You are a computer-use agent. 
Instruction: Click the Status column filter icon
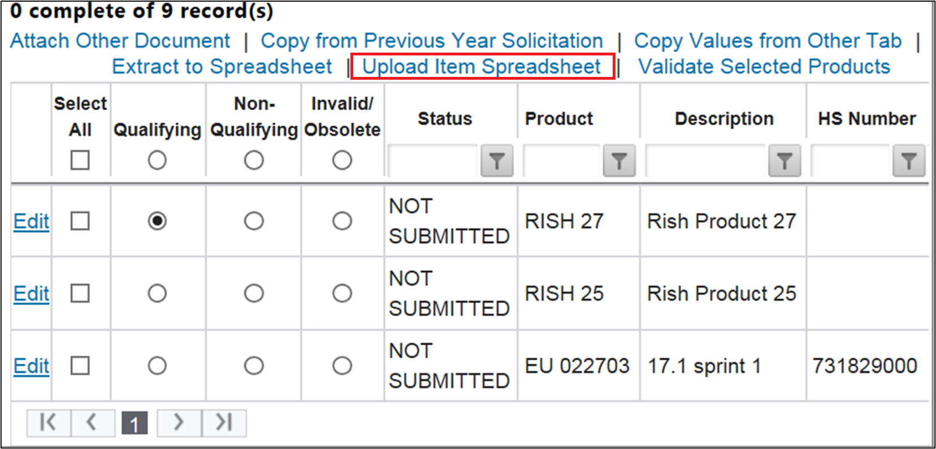(x=497, y=161)
